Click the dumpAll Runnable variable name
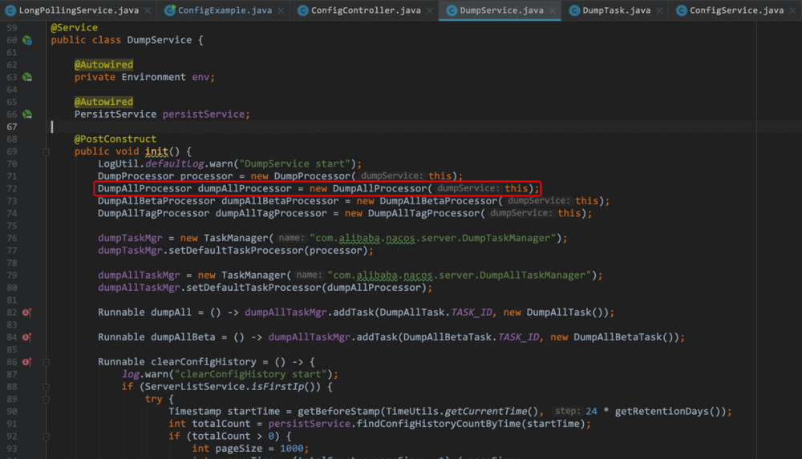The width and height of the screenshot is (802, 459). tap(171, 312)
